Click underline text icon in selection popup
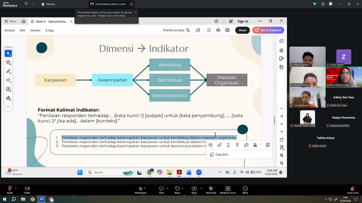This screenshot has width=362, height=203. [x=228, y=145]
